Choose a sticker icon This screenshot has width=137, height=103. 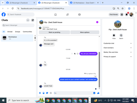tap(47, 93)
